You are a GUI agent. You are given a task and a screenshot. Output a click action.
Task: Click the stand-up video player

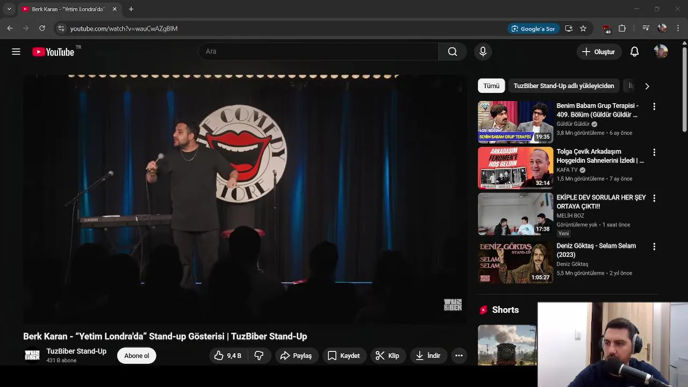click(x=245, y=198)
